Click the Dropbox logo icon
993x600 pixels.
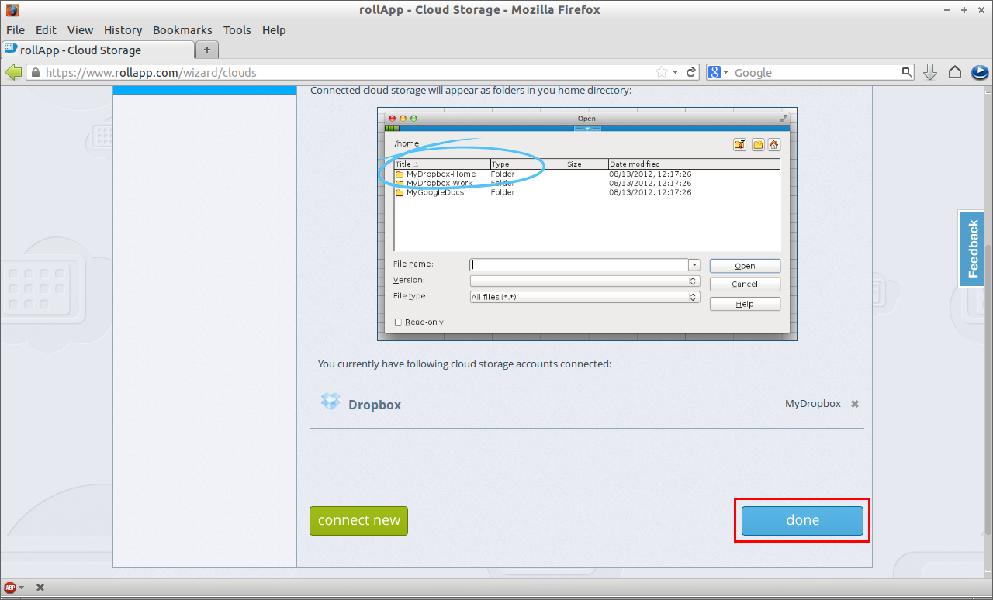click(330, 402)
